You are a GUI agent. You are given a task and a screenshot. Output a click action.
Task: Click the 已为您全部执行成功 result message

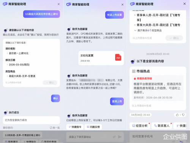click(x=31, y=120)
